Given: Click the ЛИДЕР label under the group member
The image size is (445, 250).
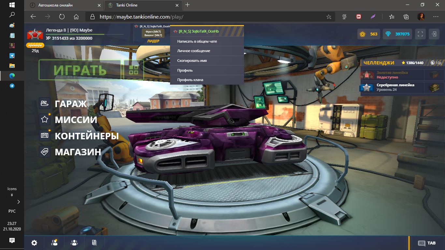Looking at the screenshot, I should 153,41.
